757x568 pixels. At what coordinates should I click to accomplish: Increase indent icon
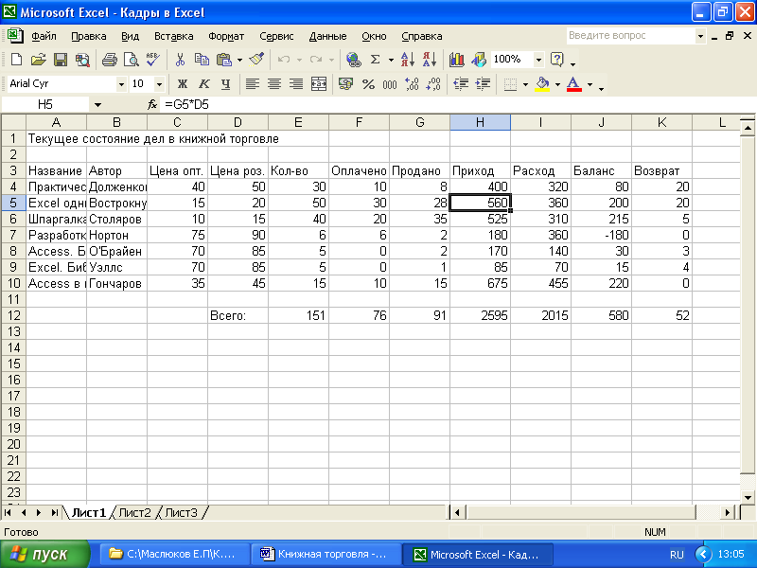[483, 84]
